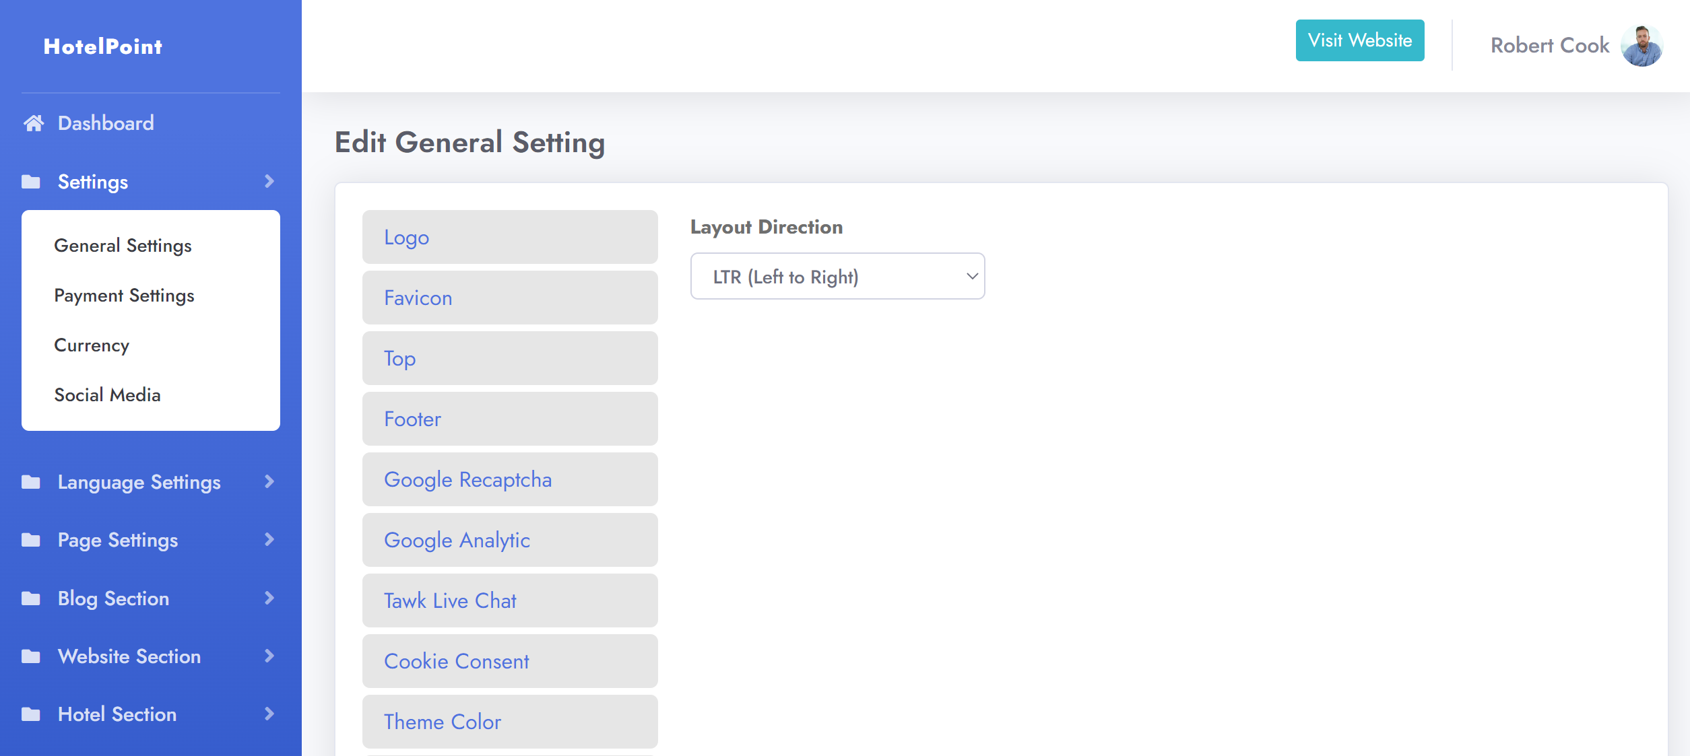The height and width of the screenshot is (756, 1690).
Task: Open the Currency settings page
Action: (92, 345)
